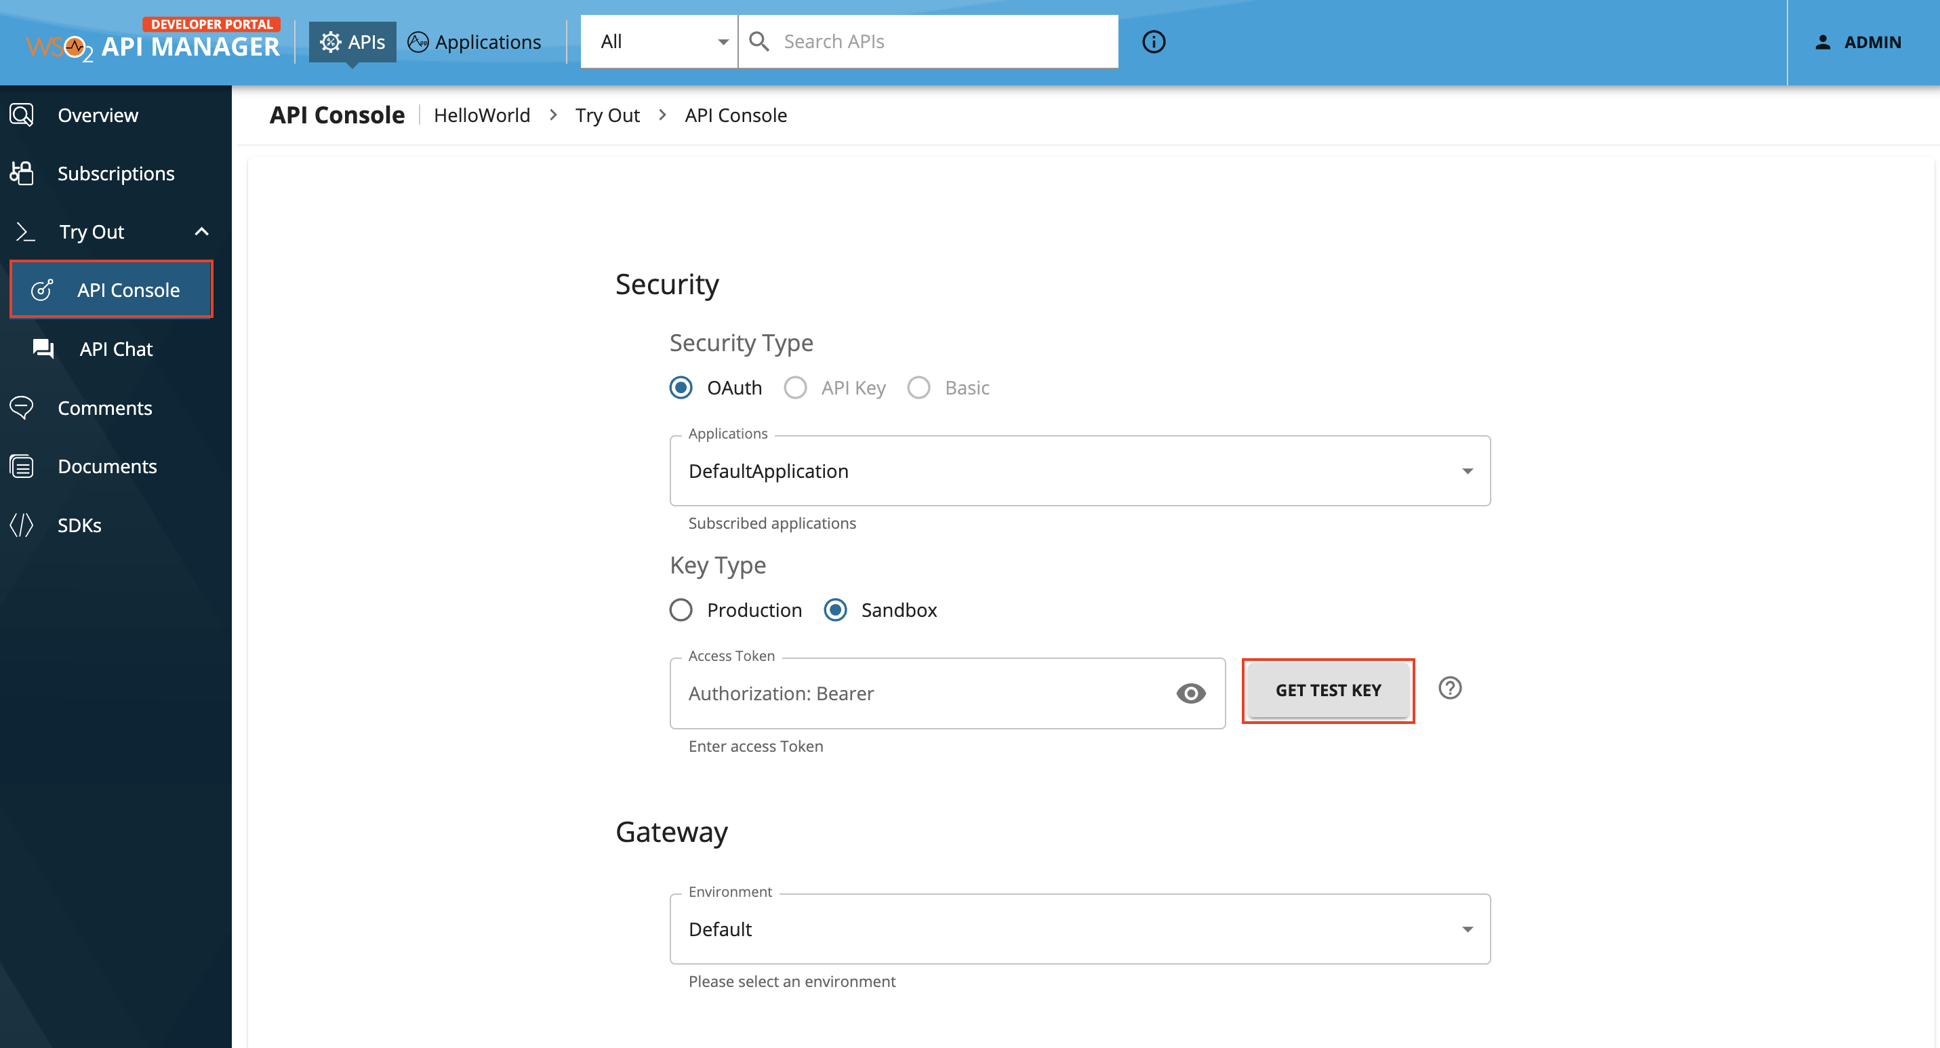1940x1048 pixels.
Task: Click the help question mark near Get Test Key
Action: (1450, 688)
